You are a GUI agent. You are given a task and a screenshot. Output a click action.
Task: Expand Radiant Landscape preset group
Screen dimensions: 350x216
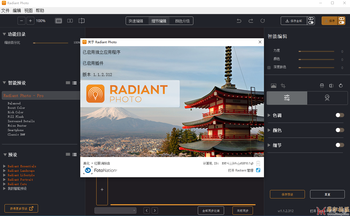click(4, 171)
